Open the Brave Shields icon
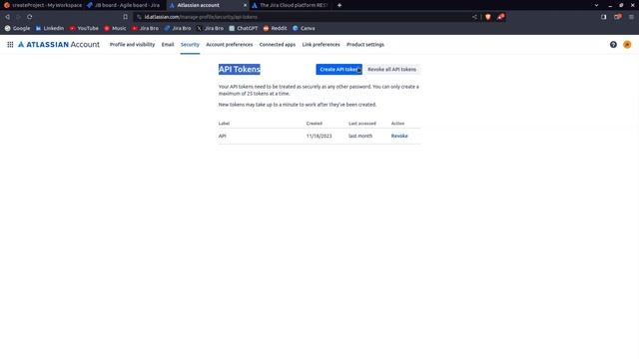639x359 pixels. click(488, 17)
